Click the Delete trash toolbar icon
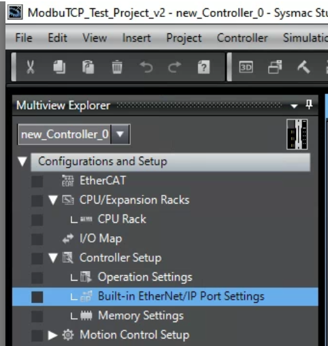The image size is (328, 346). 117,67
